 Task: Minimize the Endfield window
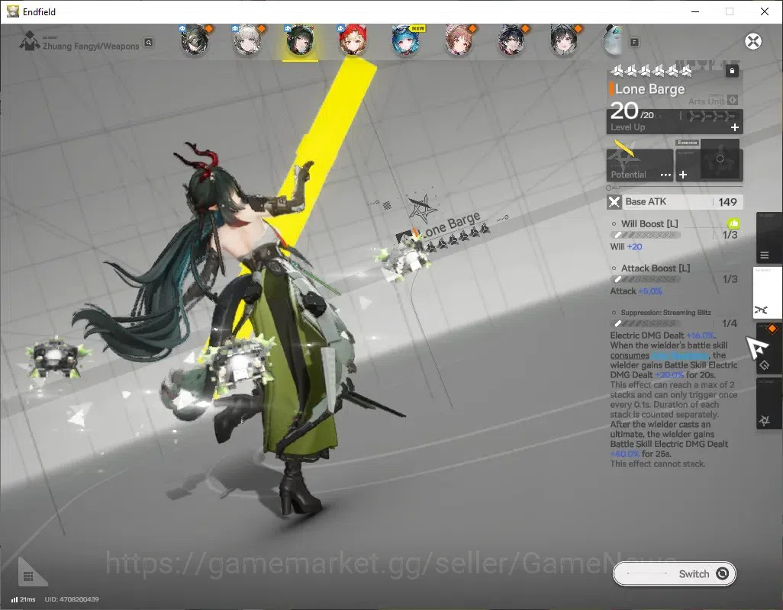(x=694, y=11)
